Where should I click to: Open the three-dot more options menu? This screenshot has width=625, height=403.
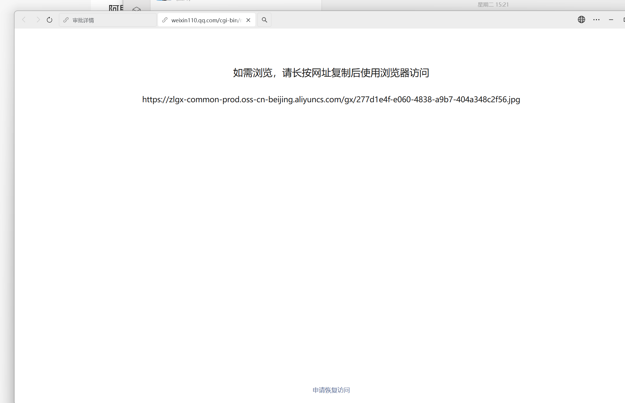(596, 20)
